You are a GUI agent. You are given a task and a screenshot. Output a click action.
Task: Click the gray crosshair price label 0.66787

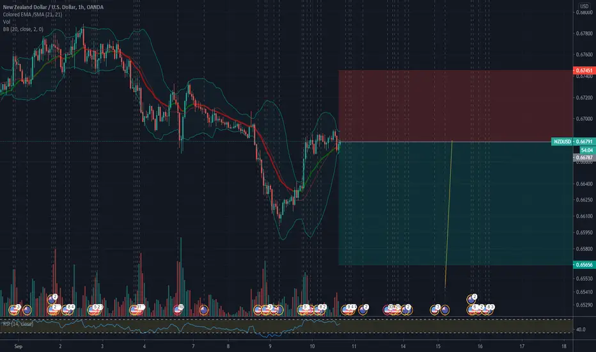pyautogui.click(x=584, y=157)
